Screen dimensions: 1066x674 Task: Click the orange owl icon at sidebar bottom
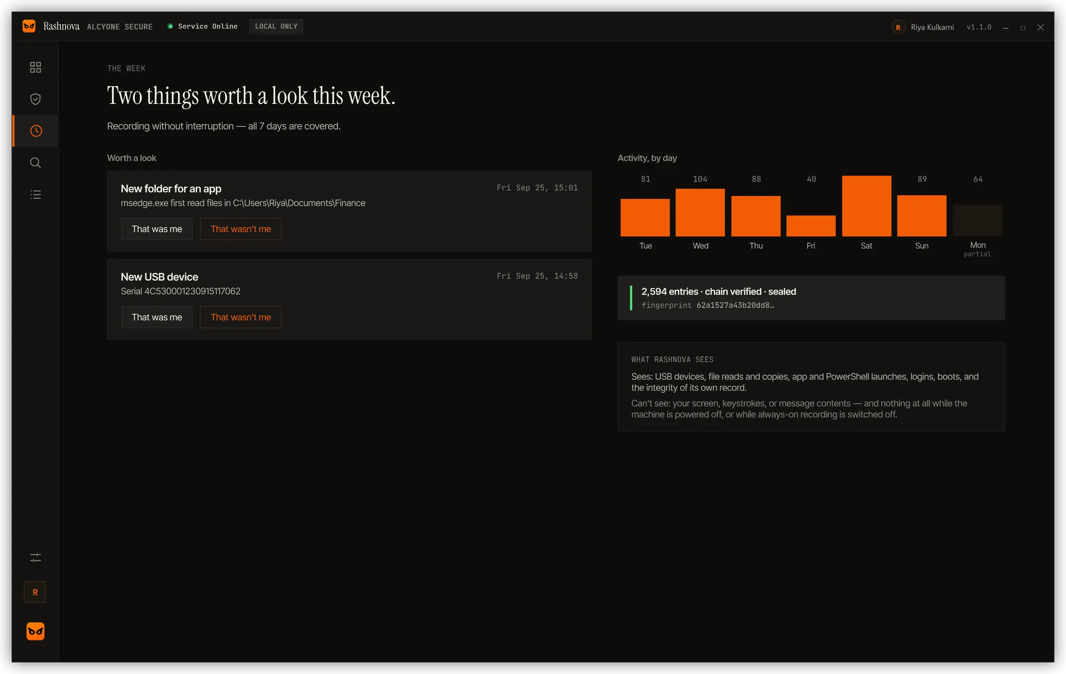point(35,631)
